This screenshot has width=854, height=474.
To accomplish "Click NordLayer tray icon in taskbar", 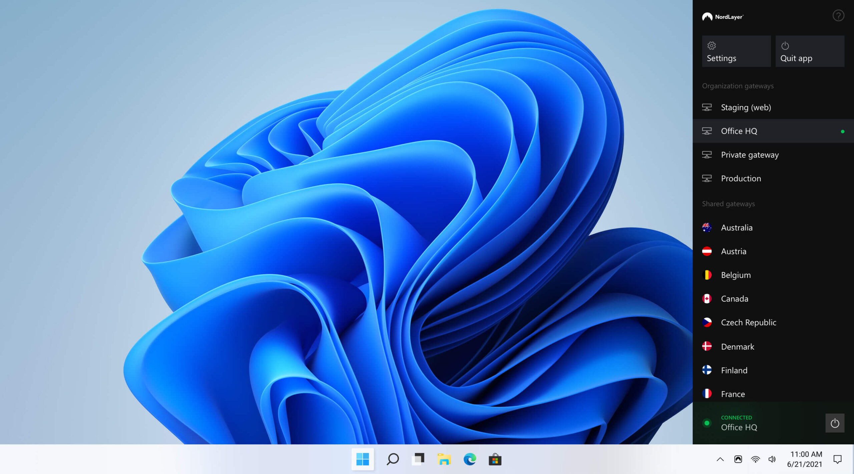I will pyautogui.click(x=738, y=459).
